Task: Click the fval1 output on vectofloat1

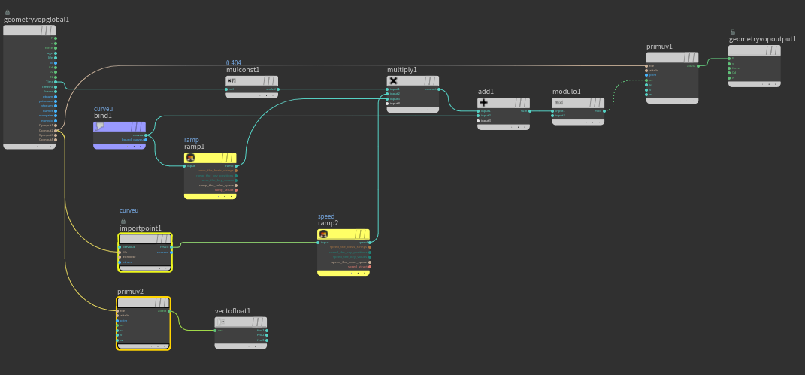Action: (x=267, y=330)
